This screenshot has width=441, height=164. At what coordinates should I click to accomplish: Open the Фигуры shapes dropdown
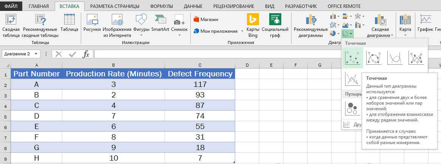point(141,23)
